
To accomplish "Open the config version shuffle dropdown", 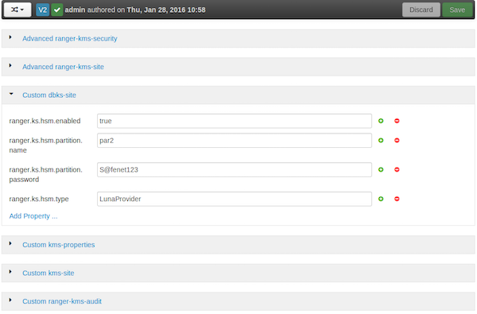I will coord(17,10).
